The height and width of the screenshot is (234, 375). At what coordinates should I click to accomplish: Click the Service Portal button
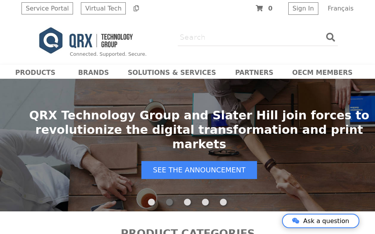(x=47, y=8)
